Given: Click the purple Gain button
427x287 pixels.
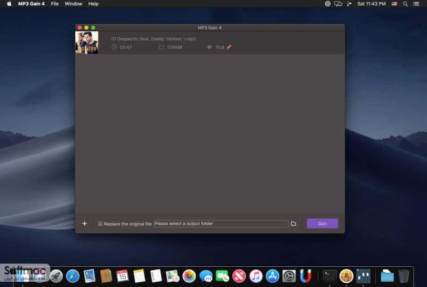Looking at the screenshot, I should coord(323,223).
